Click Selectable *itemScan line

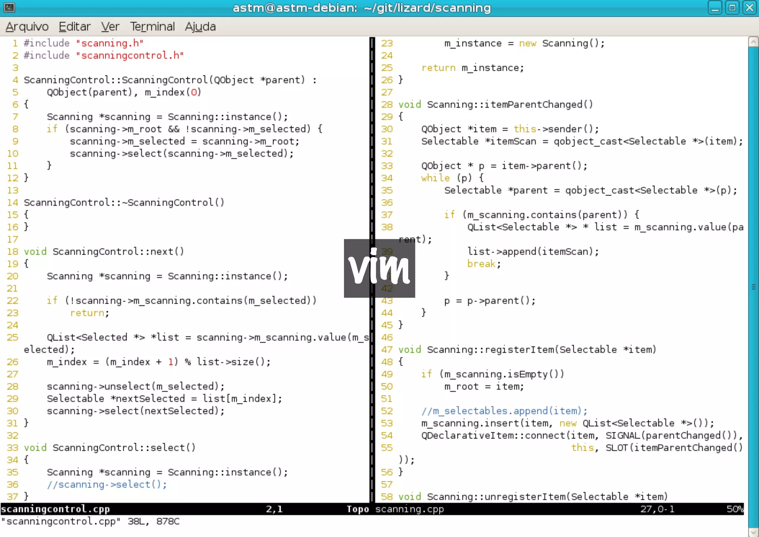pyautogui.click(x=582, y=141)
